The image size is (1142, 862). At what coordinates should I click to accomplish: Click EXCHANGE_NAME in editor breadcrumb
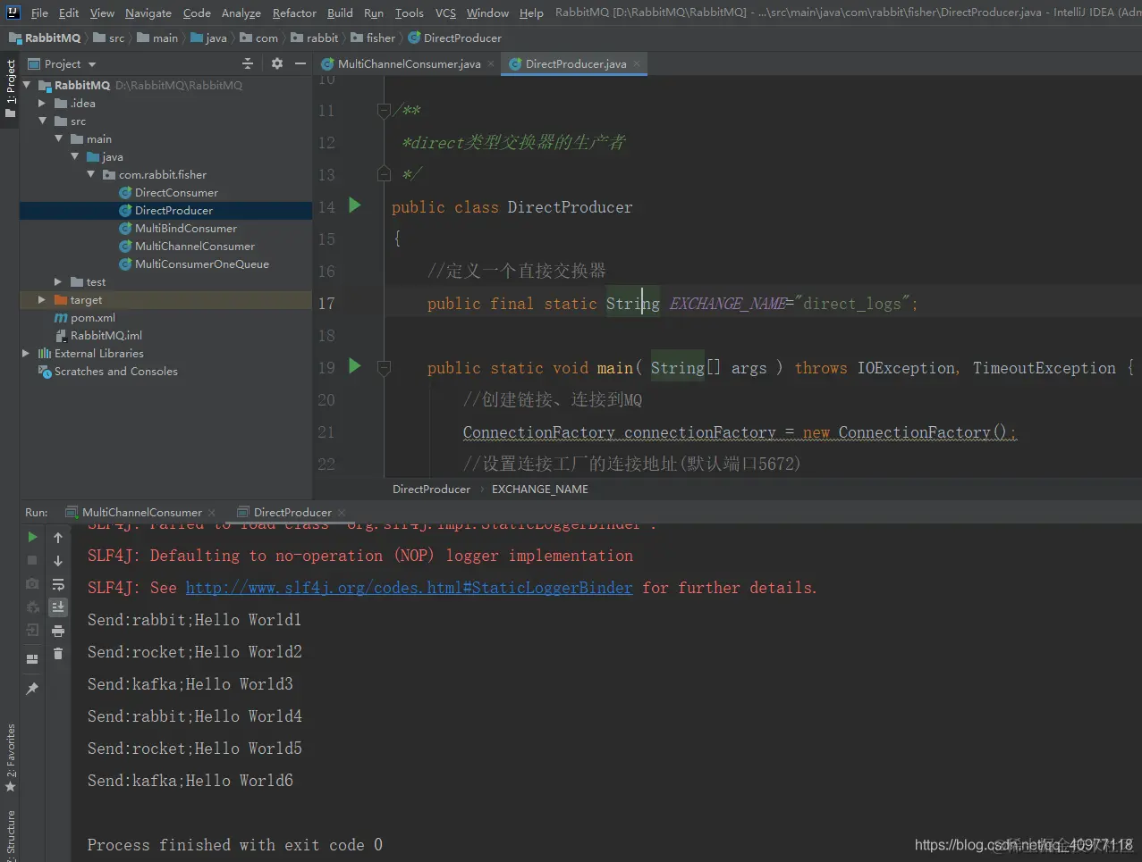[540, 489]
